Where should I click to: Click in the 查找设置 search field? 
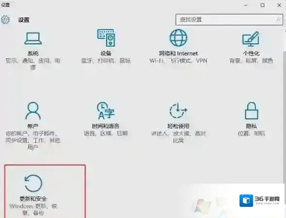229,19
